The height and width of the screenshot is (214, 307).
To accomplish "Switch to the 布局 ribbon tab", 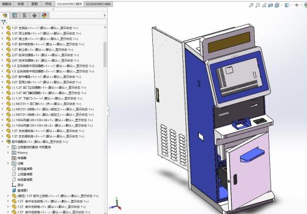I will pos(21,4).
